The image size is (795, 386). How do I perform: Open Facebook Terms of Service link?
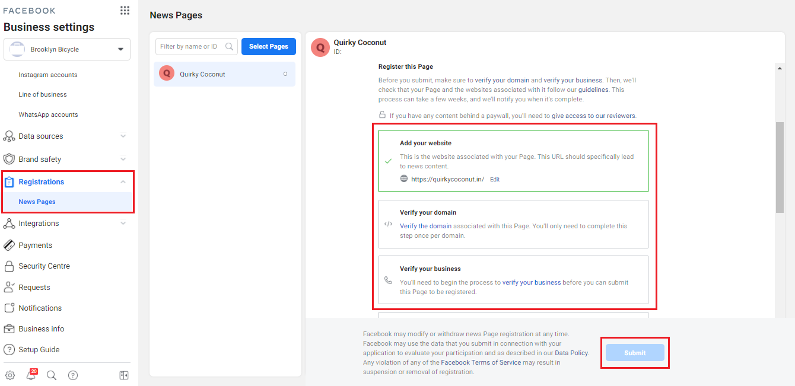pyautogui.click(x=481, y=362)
